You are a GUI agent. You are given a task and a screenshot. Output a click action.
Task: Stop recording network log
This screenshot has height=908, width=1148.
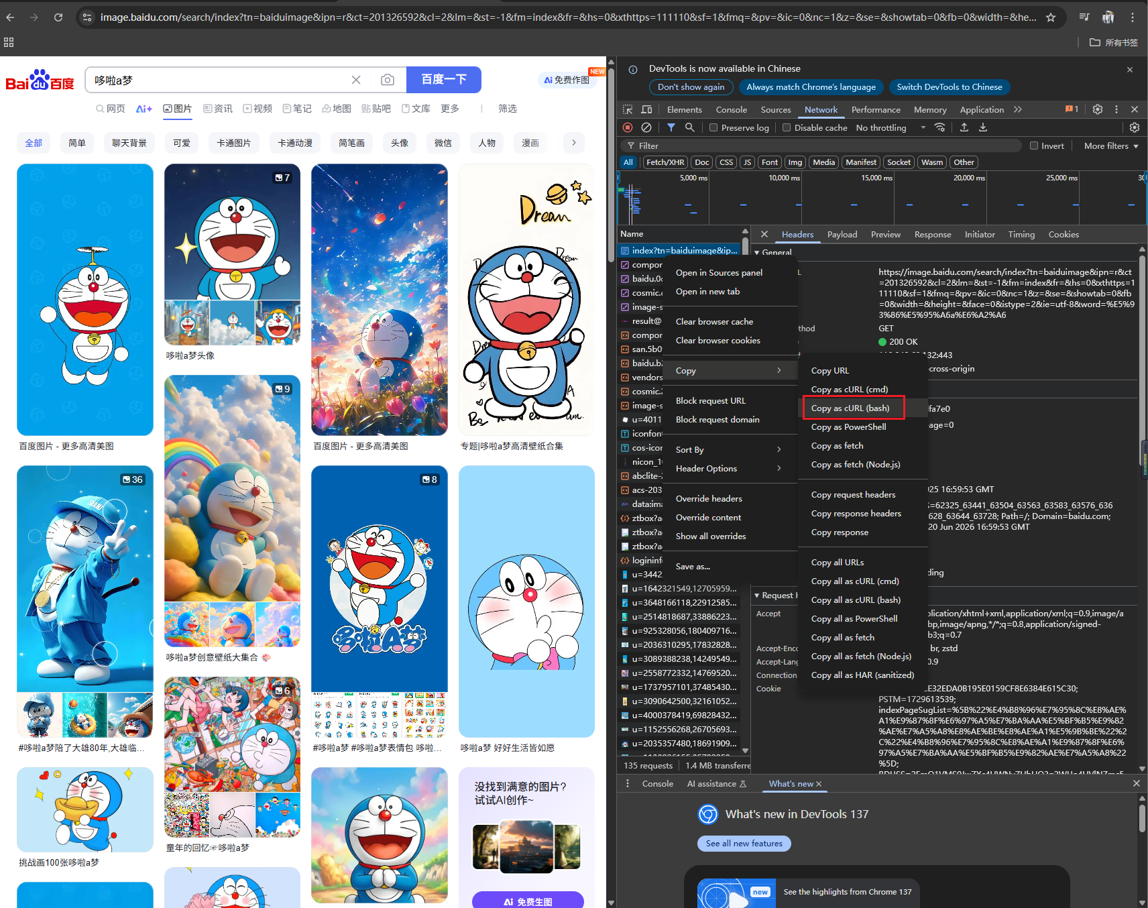(628, 127)
